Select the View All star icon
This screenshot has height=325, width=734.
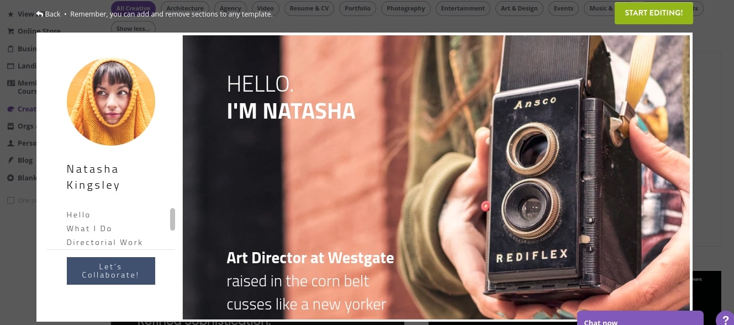tap(10, 14)
